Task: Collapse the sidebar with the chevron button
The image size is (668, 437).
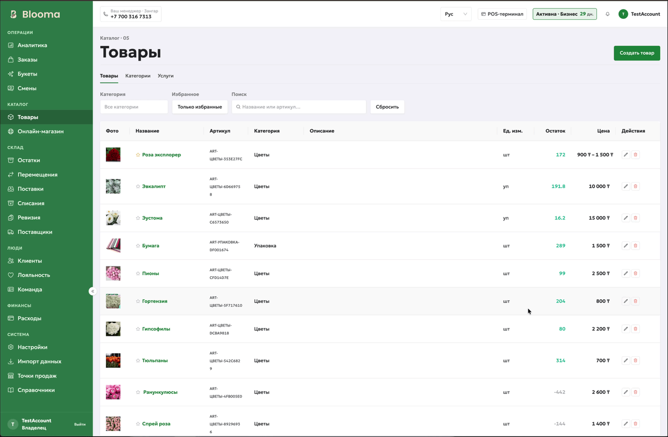Action: click(92, 291)
